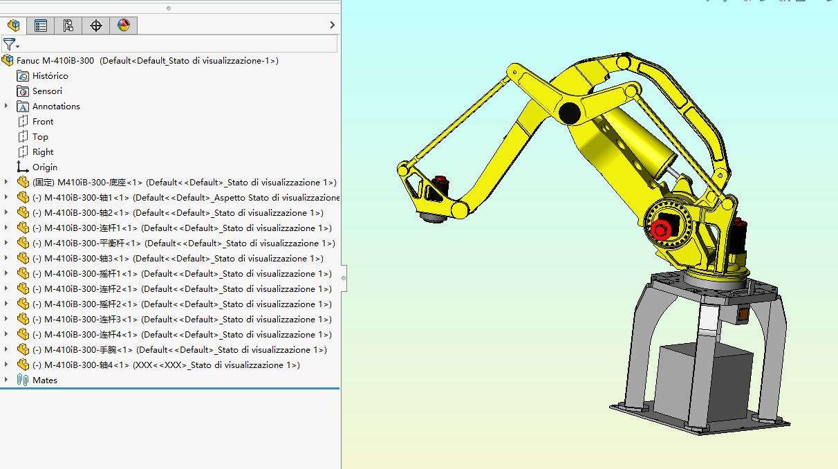Expand the M-410iB-300-轴2<1> component
The width and height of the screenshot is (838, 469).
tap(6, 212)
